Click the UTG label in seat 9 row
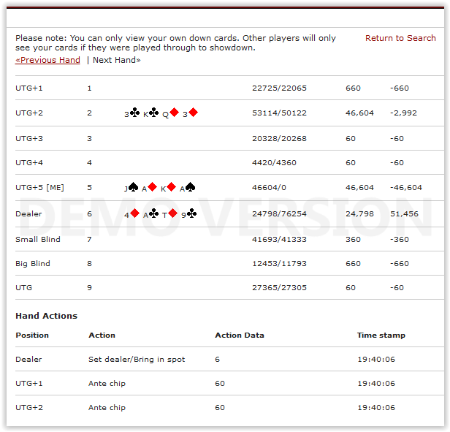 tap(23, 287)
